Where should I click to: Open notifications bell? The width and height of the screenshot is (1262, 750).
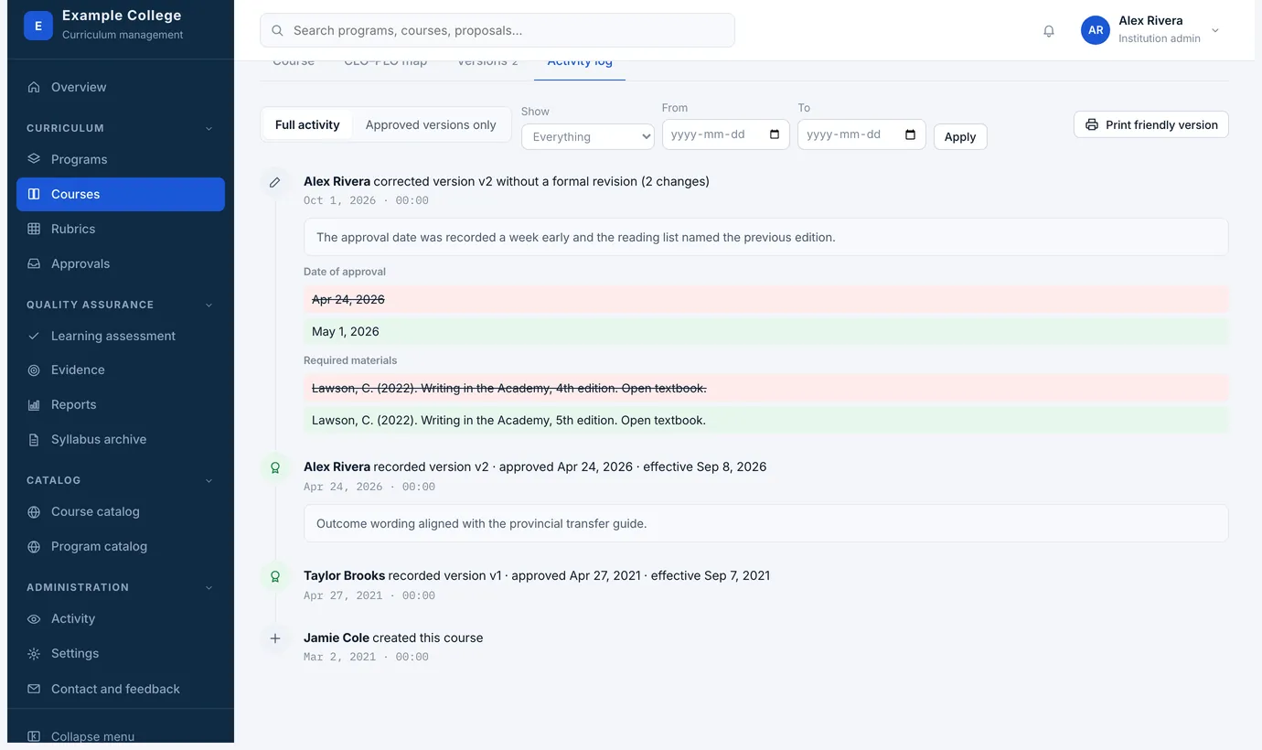point(1049,30)
